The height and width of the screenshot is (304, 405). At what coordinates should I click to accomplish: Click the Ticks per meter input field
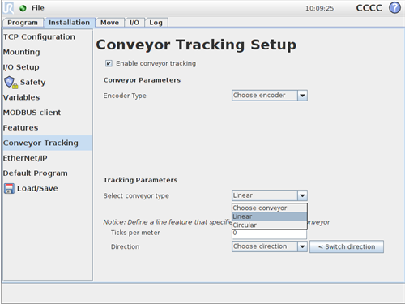tap(269, 234)
